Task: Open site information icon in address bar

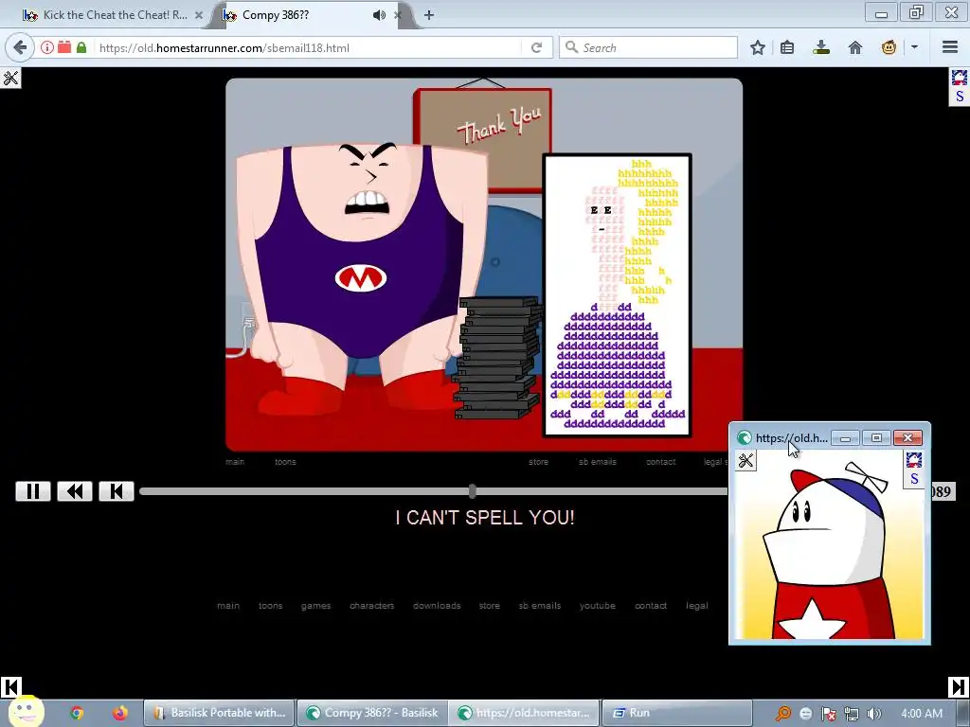Action: click(x=47, y=47)
